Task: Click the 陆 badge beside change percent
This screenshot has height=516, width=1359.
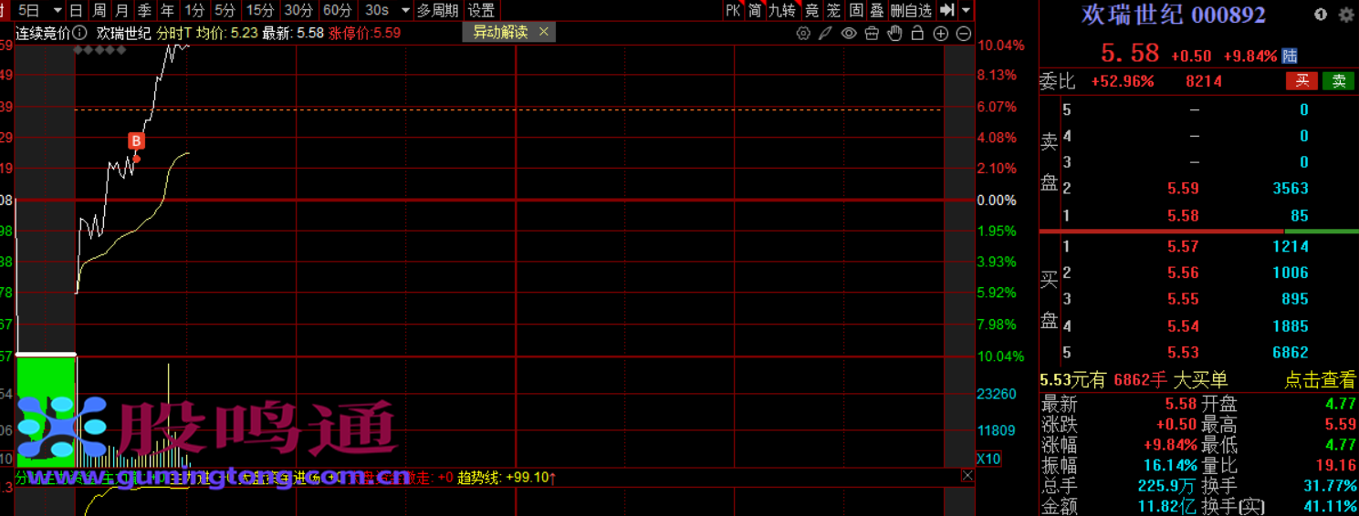Action: (1290, 57)
